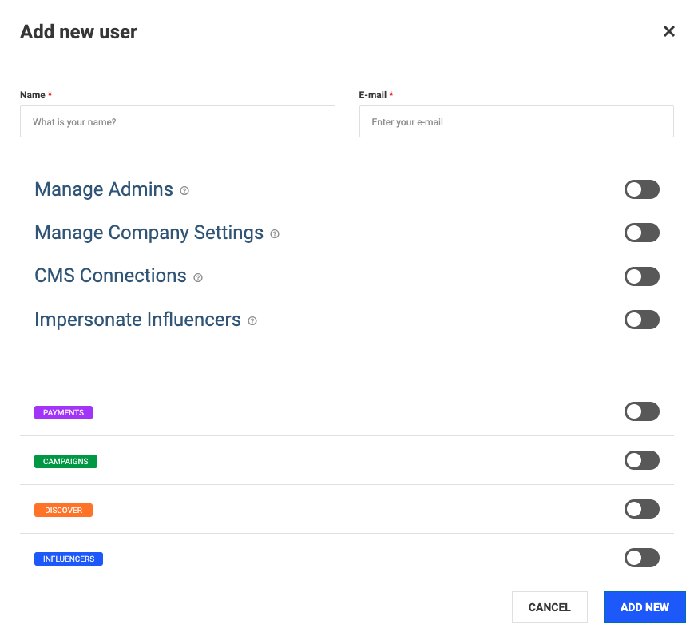Viewport: 694px width, 644px height.
Task: Turn on the Discover toggle
Action: tap(642, 509)
